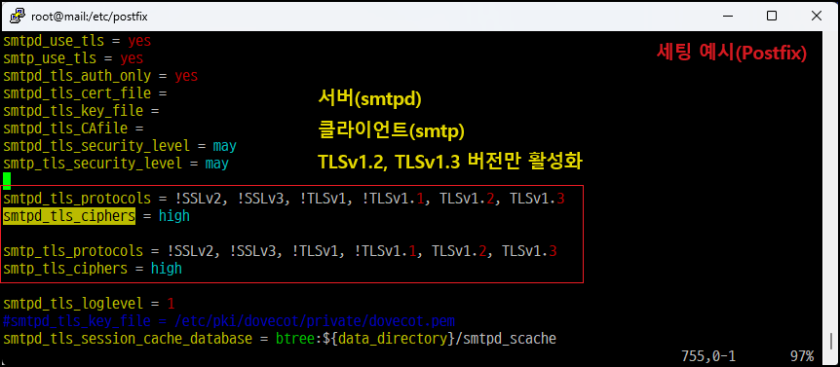Image resolution: width=840 pixels, height=367 pixels.
Task: Click the '97%' file position indicator
Action: point(801,355)
